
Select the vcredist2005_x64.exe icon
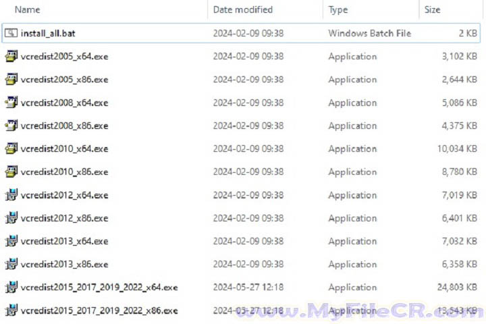tap(11, 57)
